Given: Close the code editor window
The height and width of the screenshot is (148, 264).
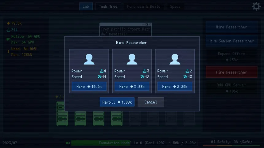Looking at the screenshot, I should pos(150,24).
